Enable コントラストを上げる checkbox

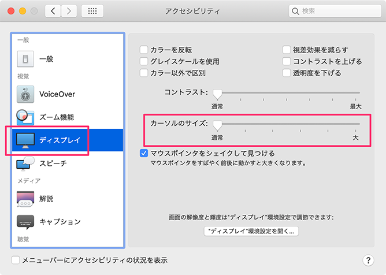click(286, 61)
